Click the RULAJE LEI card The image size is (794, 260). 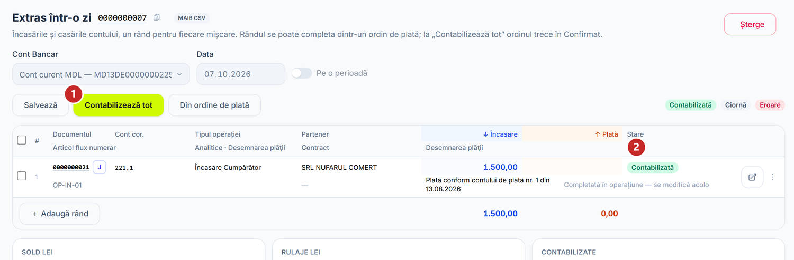(399, 249)
